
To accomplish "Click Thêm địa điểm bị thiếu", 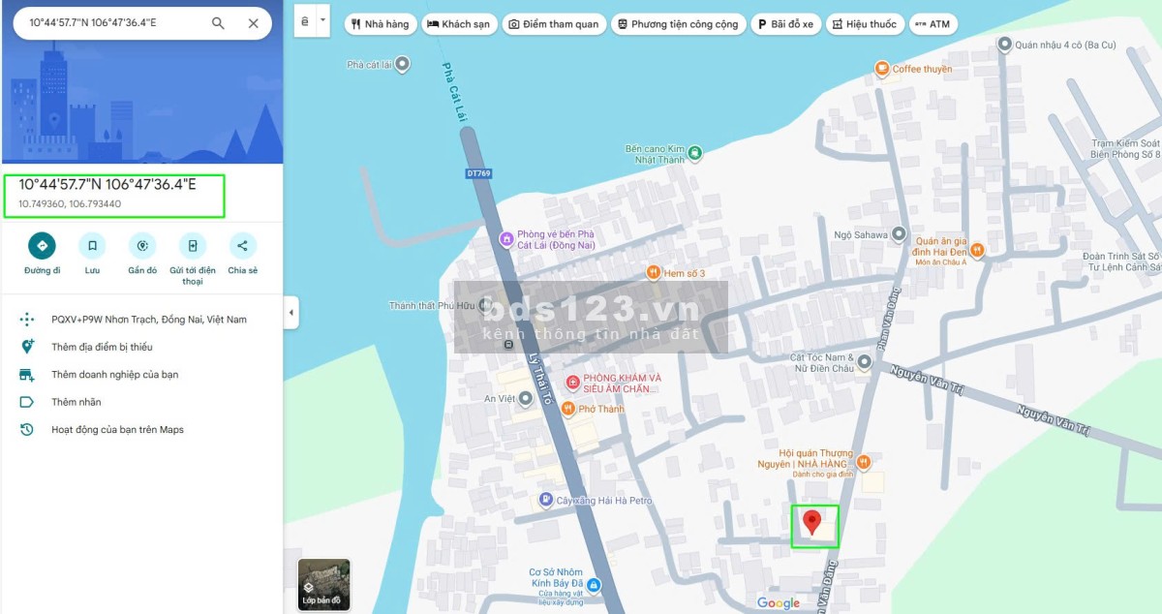I will click(102, 347).
